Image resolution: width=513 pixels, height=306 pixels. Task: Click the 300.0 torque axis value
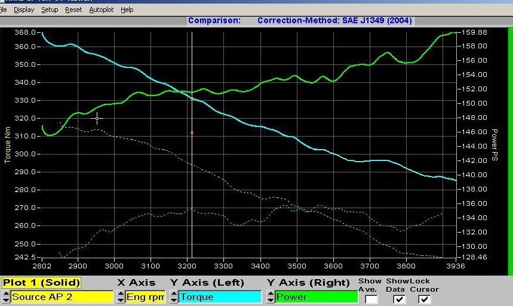tap(25, 154)
